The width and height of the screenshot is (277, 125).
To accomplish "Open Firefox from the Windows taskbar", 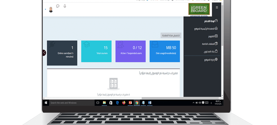I will click(x=124, y=103).
